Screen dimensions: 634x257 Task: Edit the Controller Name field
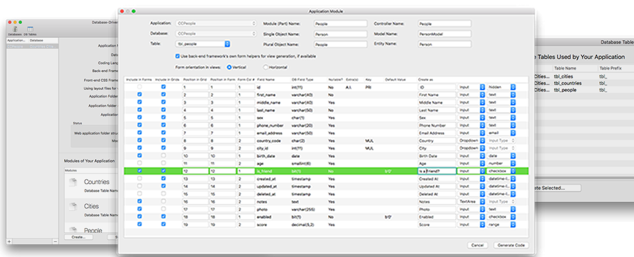(445, 24)
